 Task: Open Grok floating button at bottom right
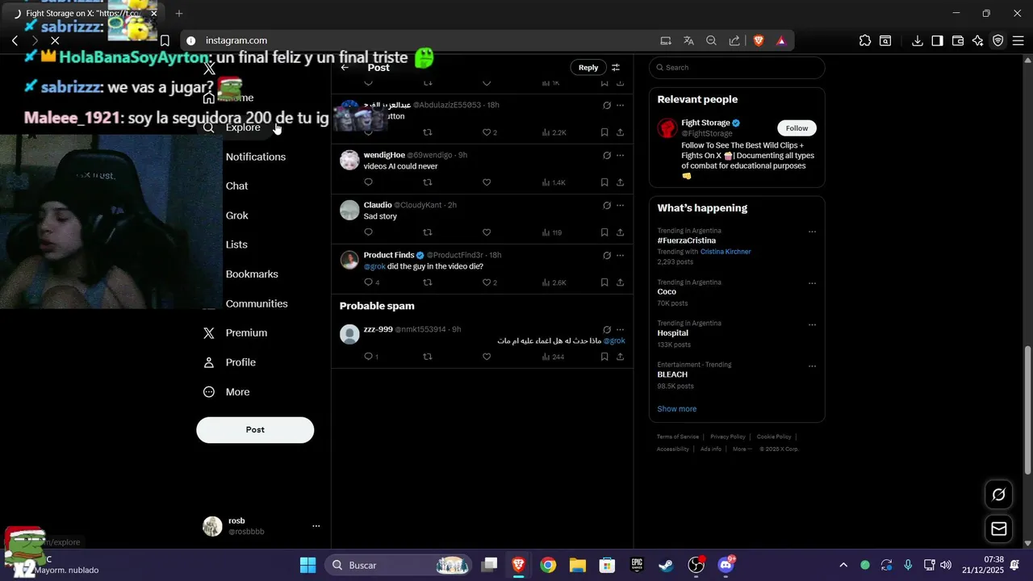pyautogui.click(x=998, y=495)
